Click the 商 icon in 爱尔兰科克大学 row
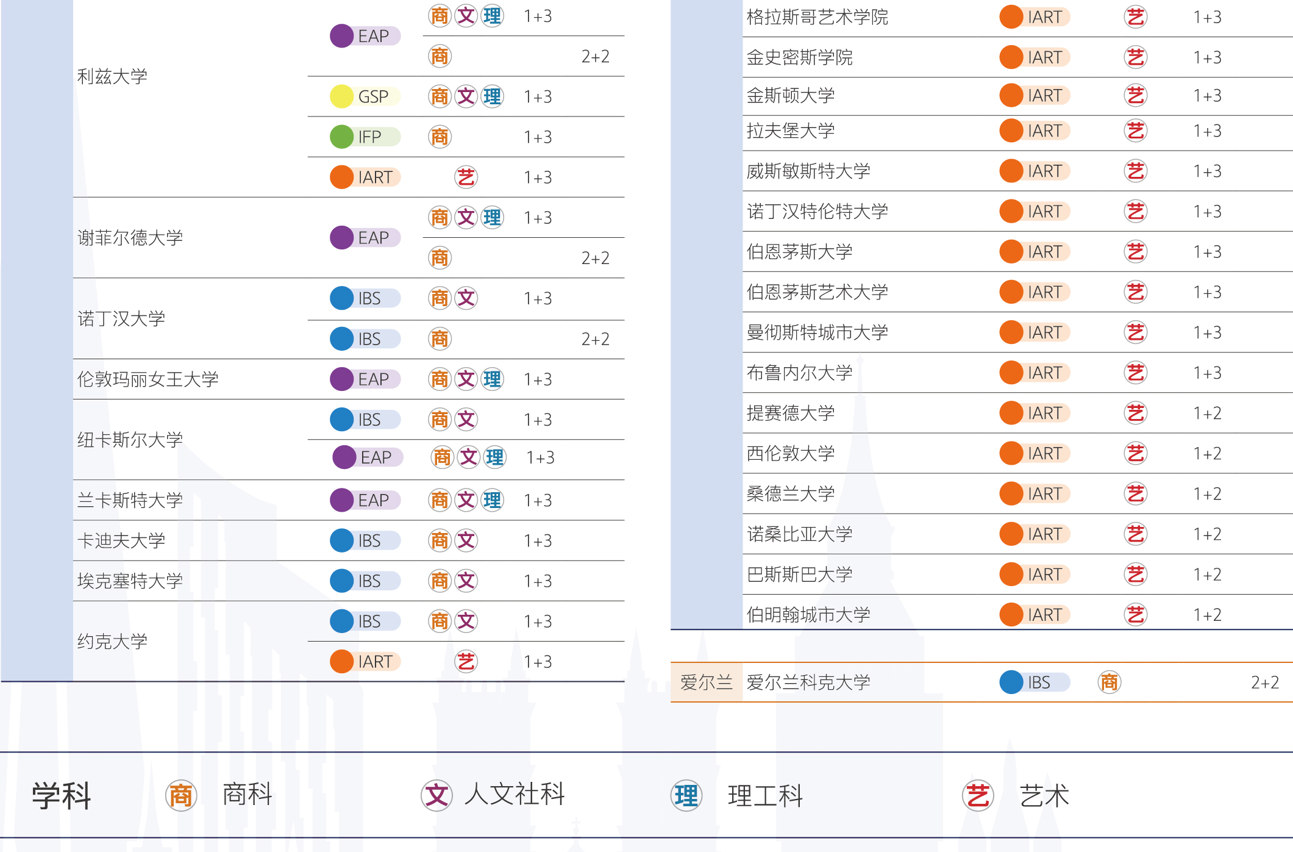The width and height of the screenshot is (1293, 852). pos(1109,682)
